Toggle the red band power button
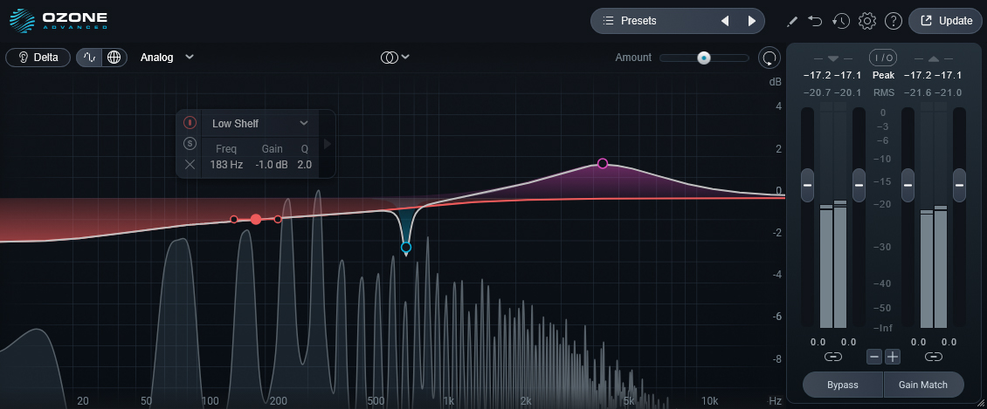Screen dimensions: 987x409 pyautogui.click(x=190, y=123)
